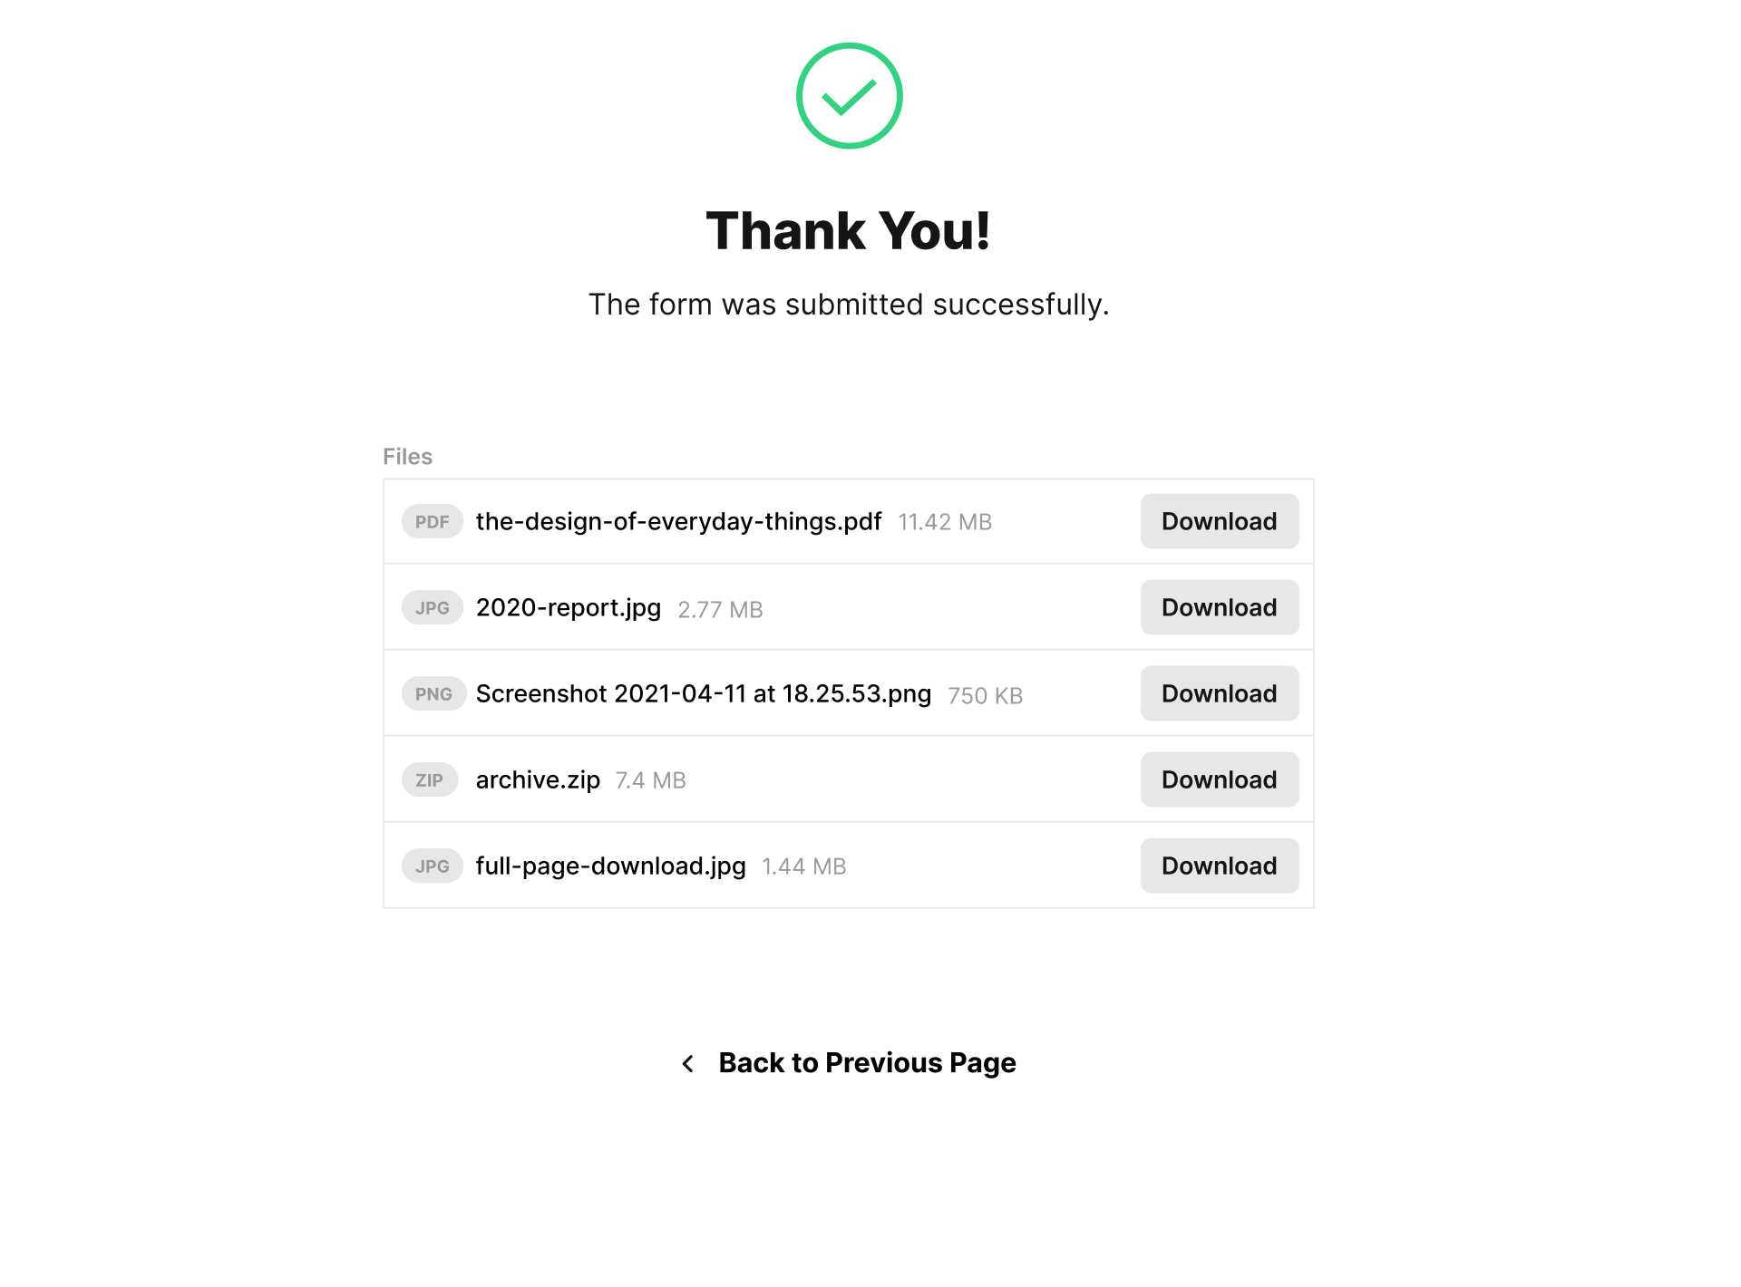Download the Screenshot 2021-04-11 png file

pos(1220,693)
